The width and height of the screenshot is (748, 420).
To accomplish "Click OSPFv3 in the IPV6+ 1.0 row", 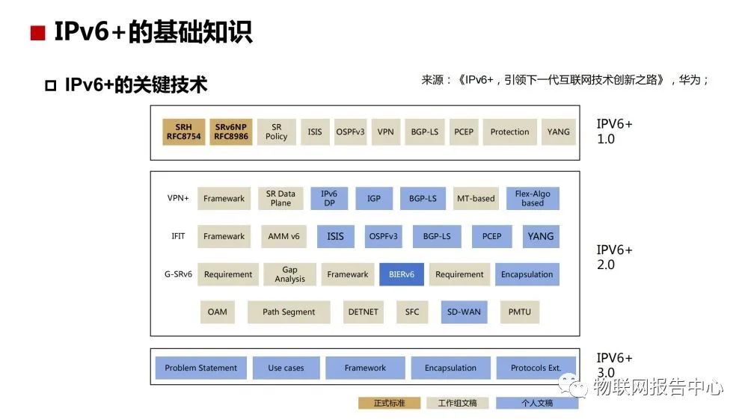I will coord(350,132).
